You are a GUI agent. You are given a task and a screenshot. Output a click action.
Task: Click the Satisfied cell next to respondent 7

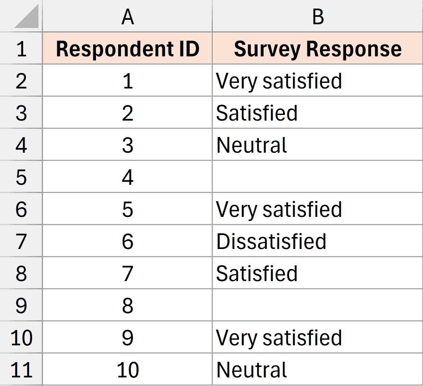coord(317,274)
